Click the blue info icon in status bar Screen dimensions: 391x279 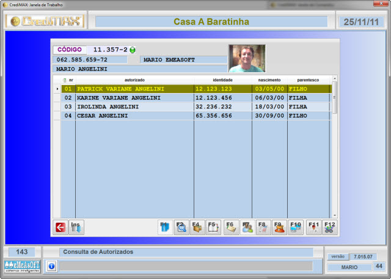(x=51, y=266)
